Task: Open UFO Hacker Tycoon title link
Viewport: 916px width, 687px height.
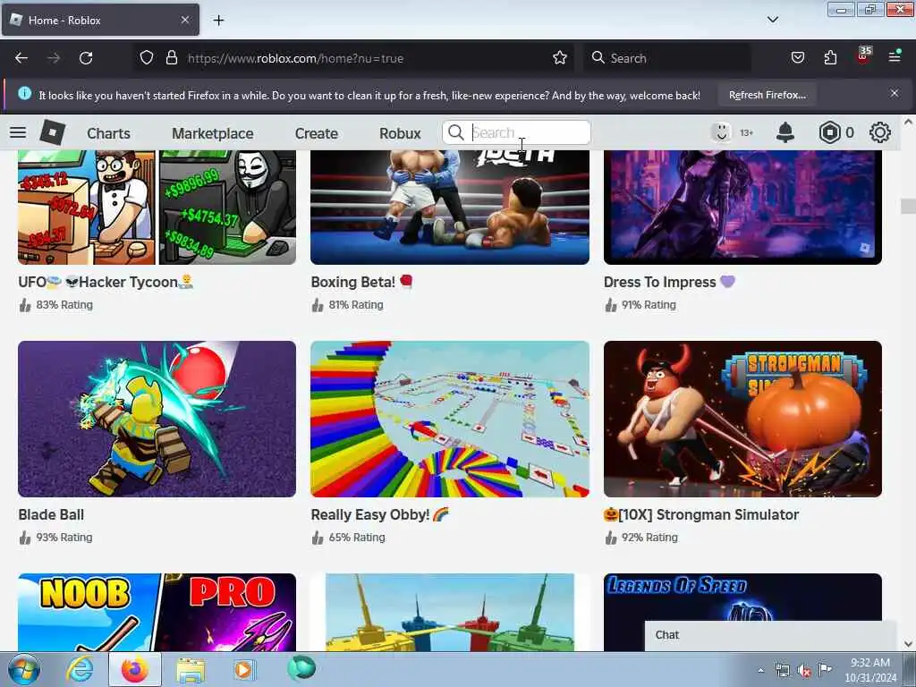Action: pyautogui.click(x=106, y=282)
